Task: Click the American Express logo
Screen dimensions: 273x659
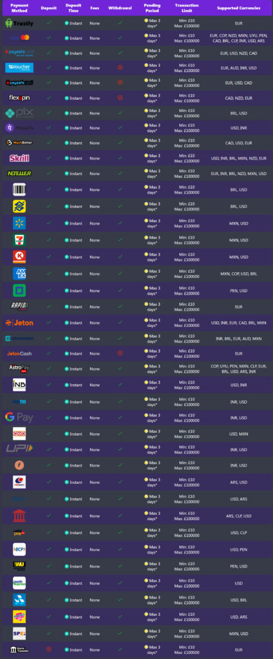Action: point(19,274)
